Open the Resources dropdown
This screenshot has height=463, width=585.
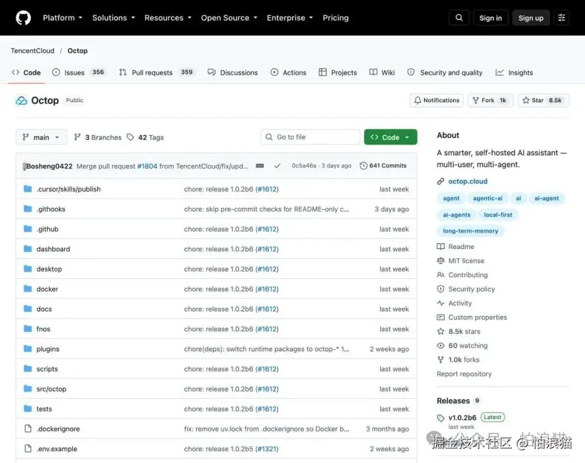click(168, 17)
